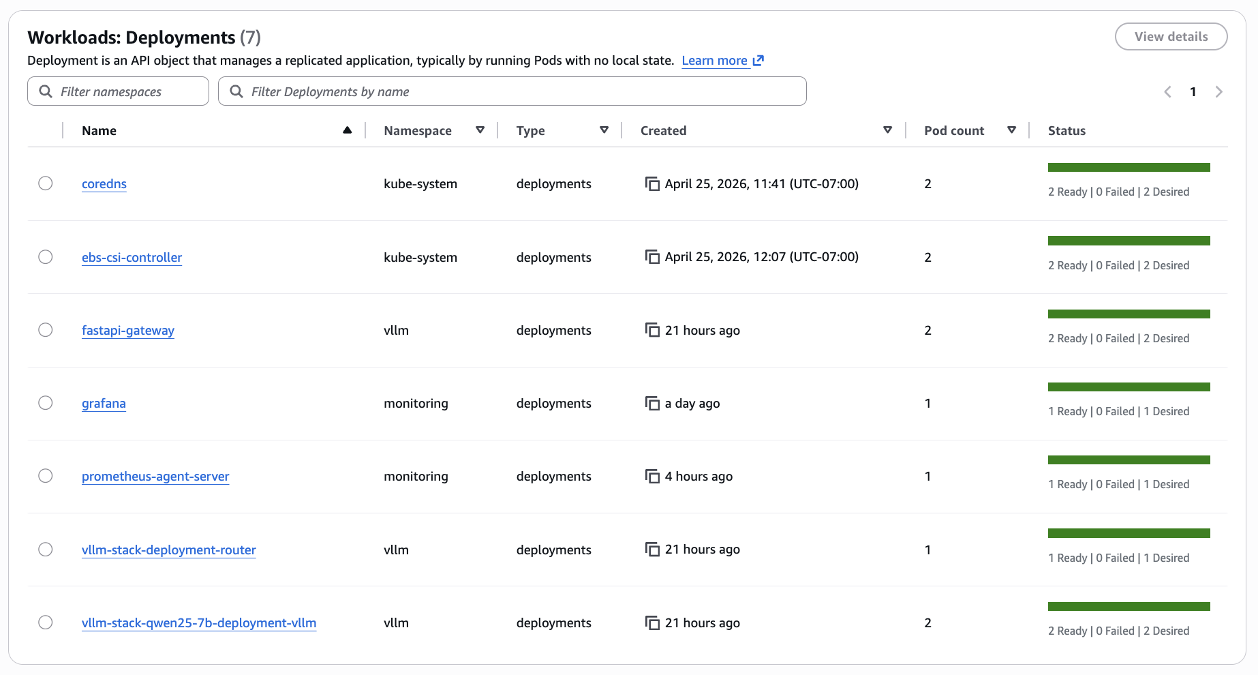The height and width of the screenshot is (675, 1258).
Task: Click the magnifier icon in the Deployments filter
Action: tap(236, 91)
